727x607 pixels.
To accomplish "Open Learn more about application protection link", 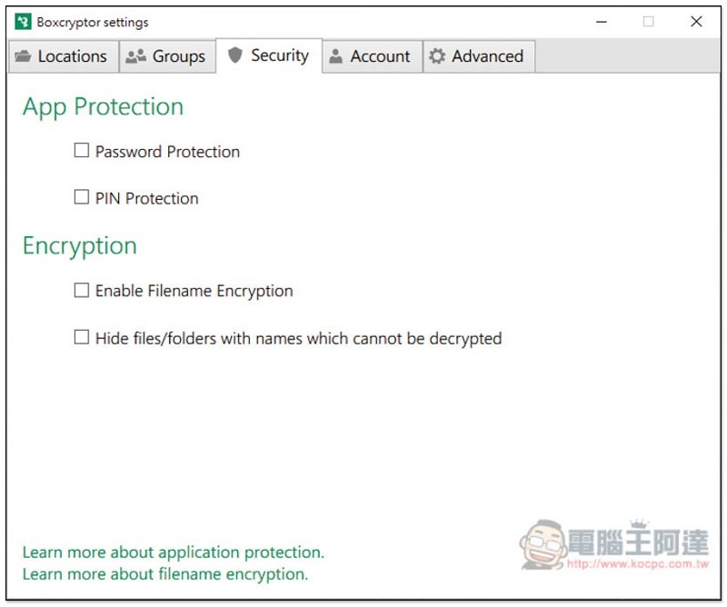I will [x=173, y=552].
